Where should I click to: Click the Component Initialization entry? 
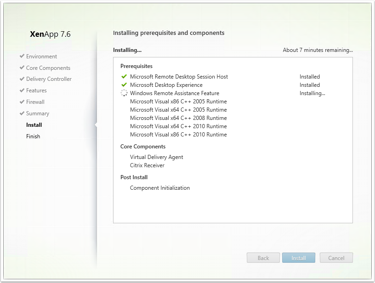[160, 188]
